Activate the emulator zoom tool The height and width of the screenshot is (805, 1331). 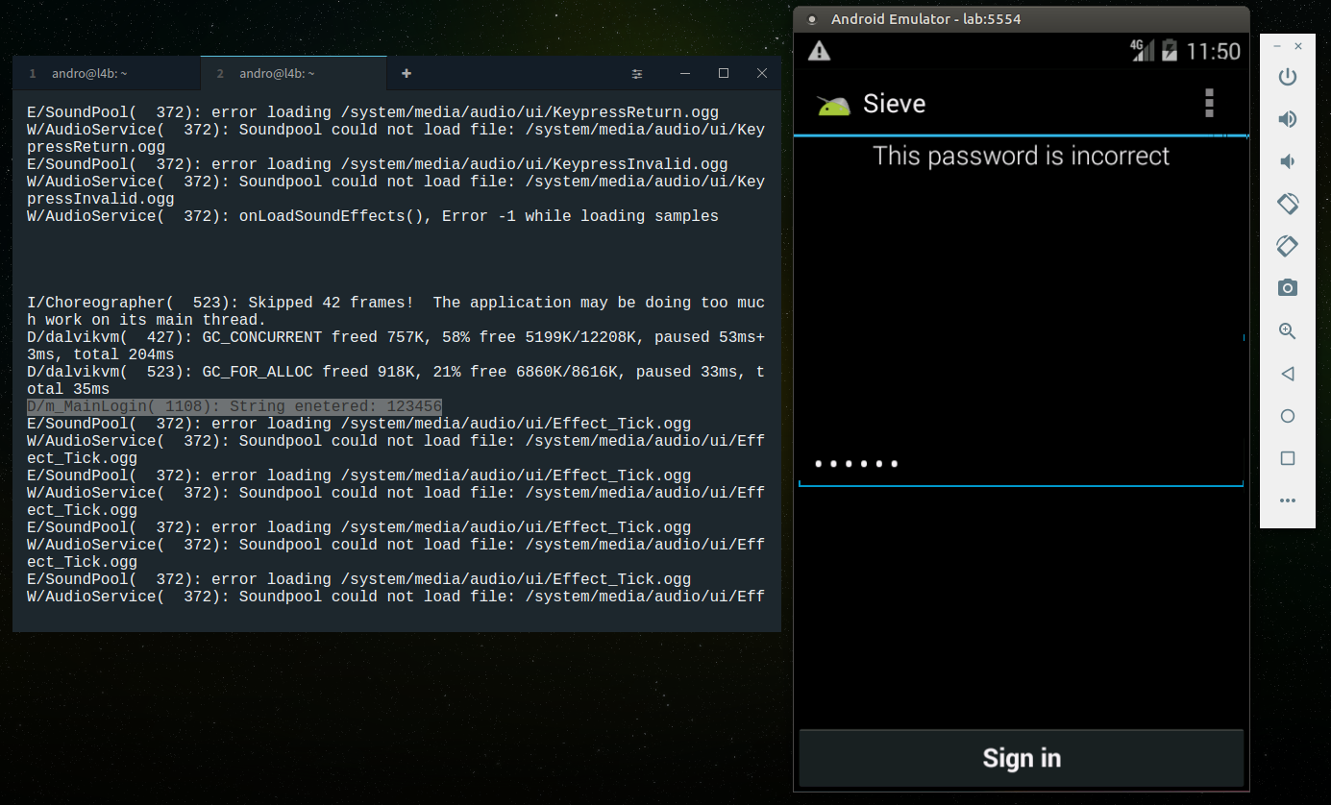coord(1288,330)
